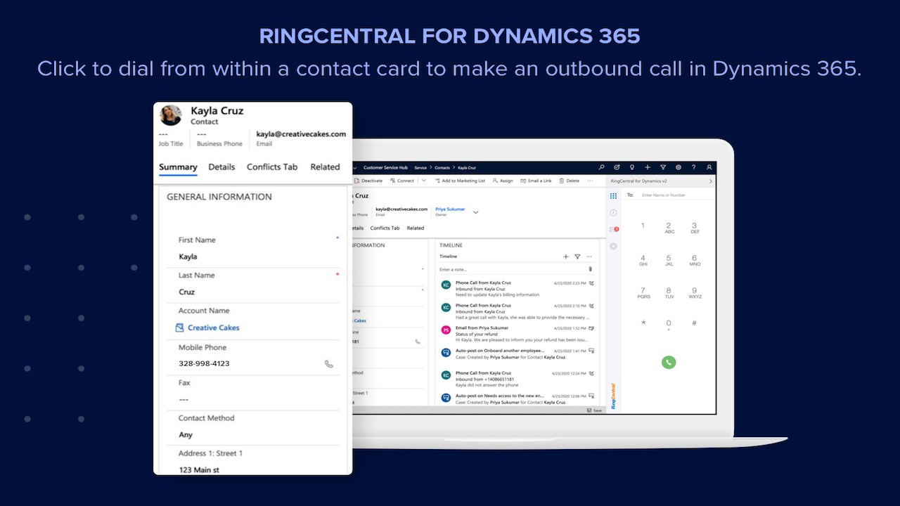The height and width of the screenshot is (506, 900).
Task: Dial digit 8 TUV on the keypad
Action: [x=669, y=292]
